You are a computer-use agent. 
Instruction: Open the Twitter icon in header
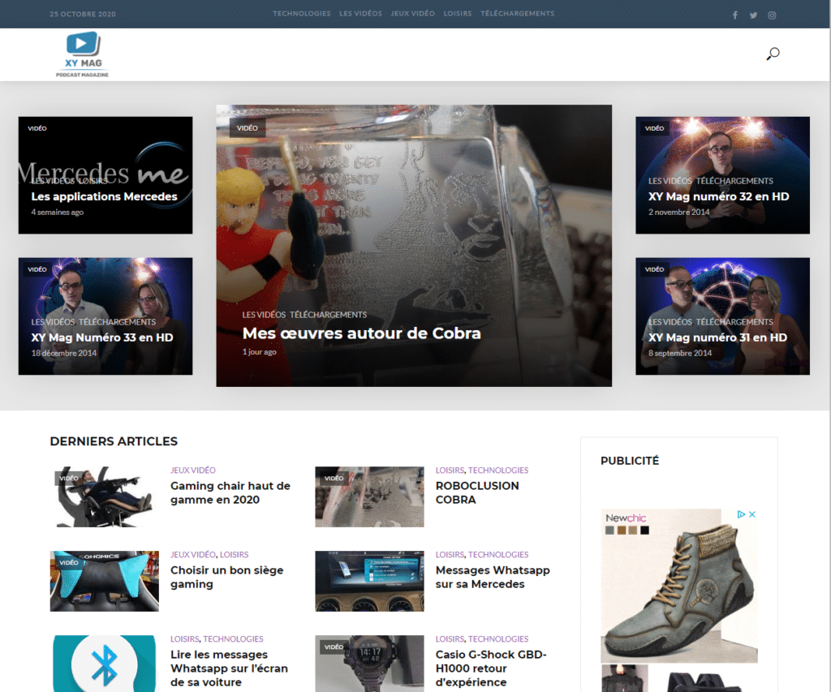click(x=753, y=15)
